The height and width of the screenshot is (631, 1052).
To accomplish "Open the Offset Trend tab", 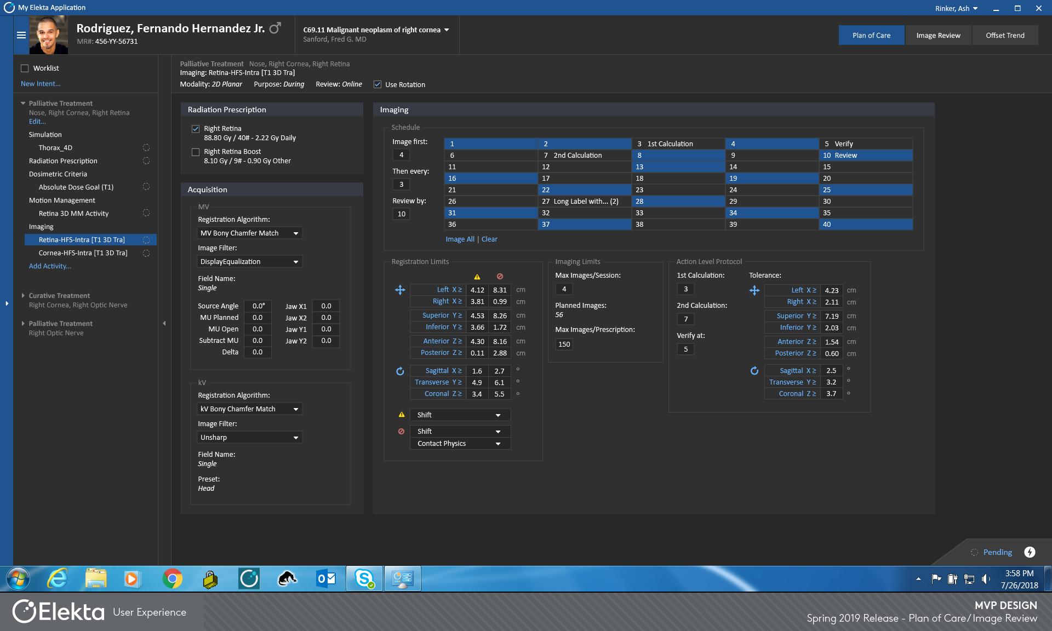I will pyautogui.click(x=1005, y=35).
